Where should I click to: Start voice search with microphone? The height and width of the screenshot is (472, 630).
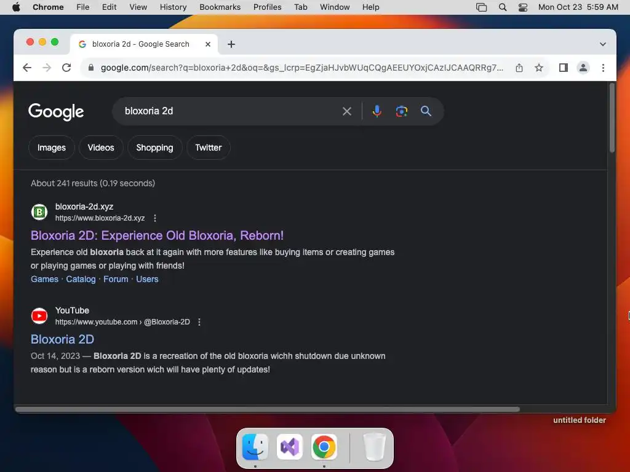pos(377,111)
